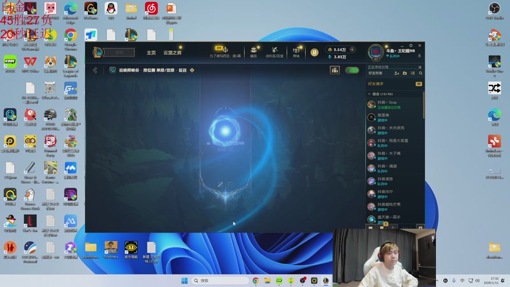Select friend 抖音丶木子篱
The image size is (510, 287).
click(395, 156)
